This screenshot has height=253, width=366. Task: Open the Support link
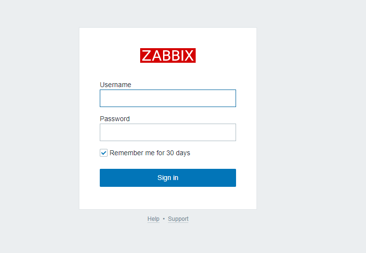coord(178,219)
